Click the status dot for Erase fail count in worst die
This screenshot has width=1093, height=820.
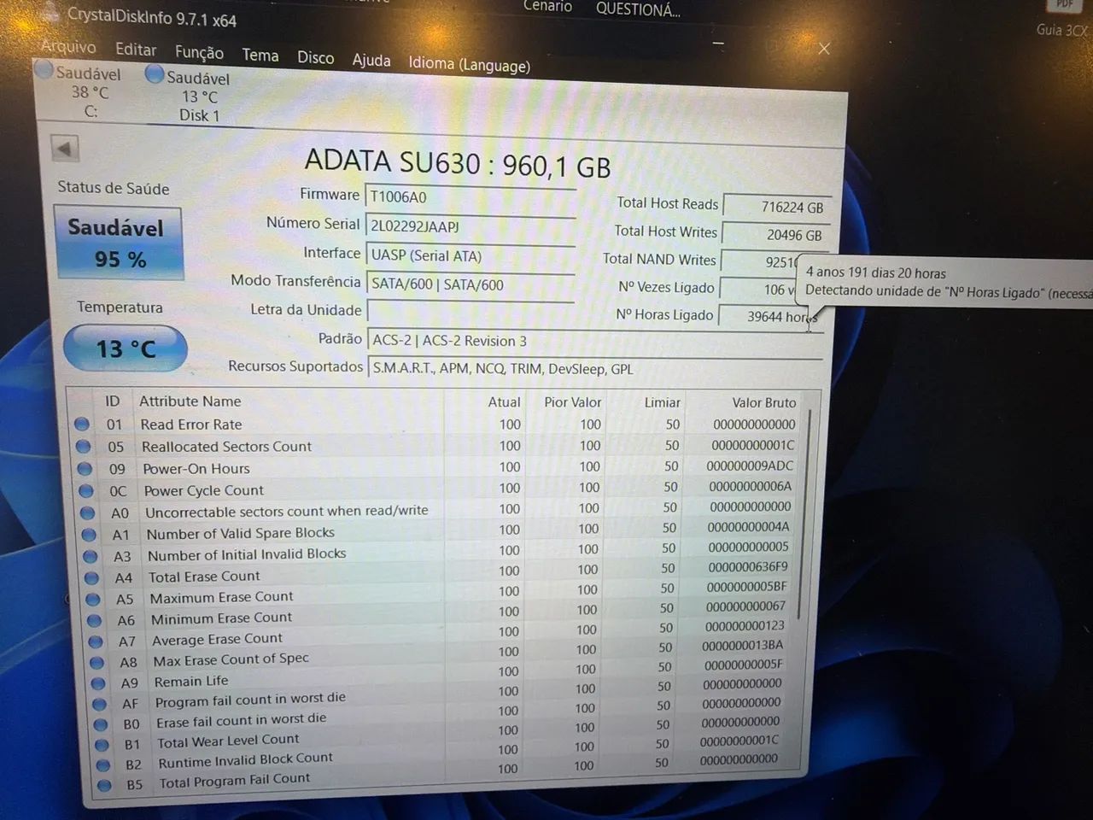coord(102,723)
